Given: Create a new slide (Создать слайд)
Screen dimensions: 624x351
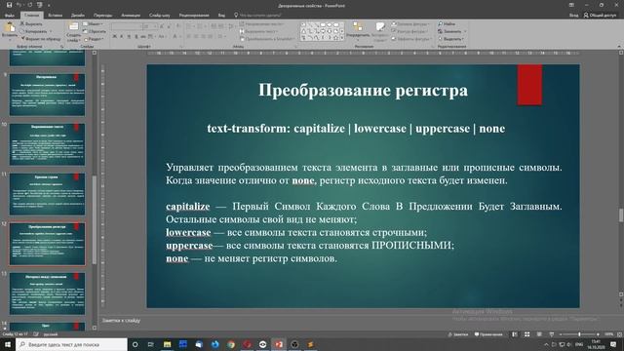Looking at the screenshot, I should pyautogui.click(x=73, y=32).
